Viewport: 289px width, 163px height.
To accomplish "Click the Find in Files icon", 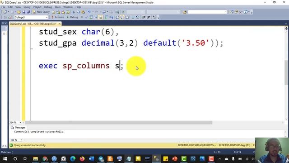I will tap(185, 12).
